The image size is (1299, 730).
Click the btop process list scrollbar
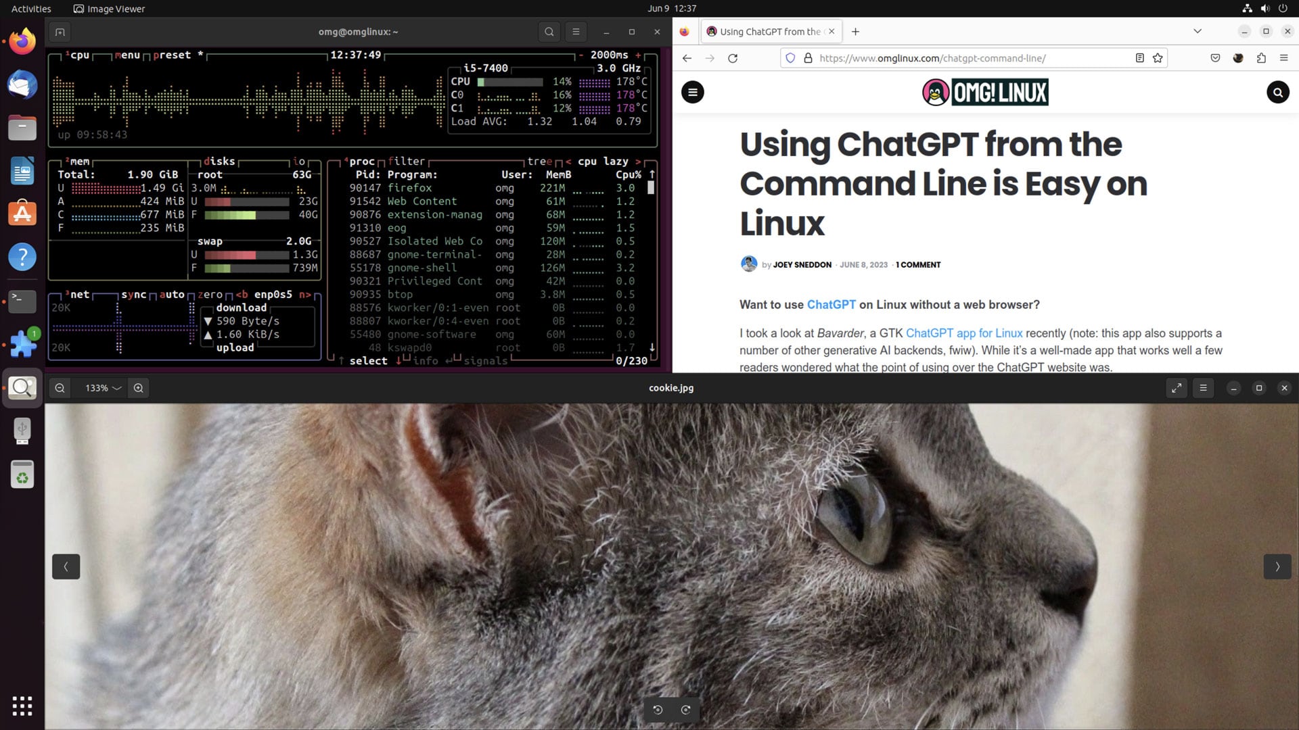(x=651, y=188)
